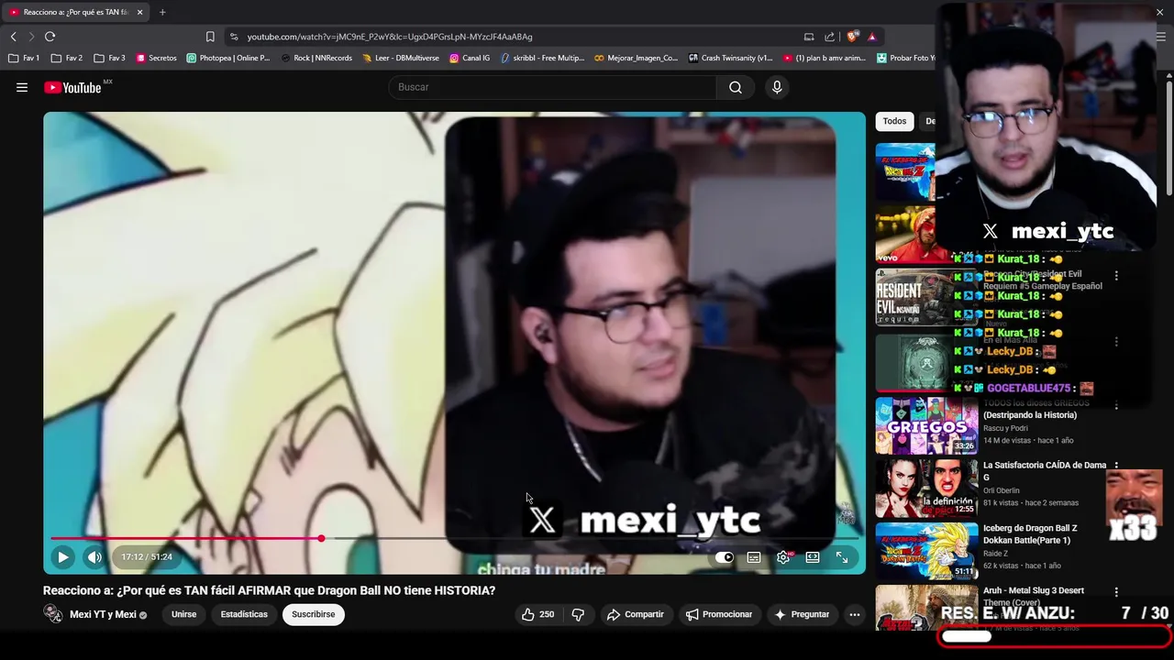This screenshot has width=1174, height=660.
Task: Go to YouTube home via logo
Action: point(73,87)
